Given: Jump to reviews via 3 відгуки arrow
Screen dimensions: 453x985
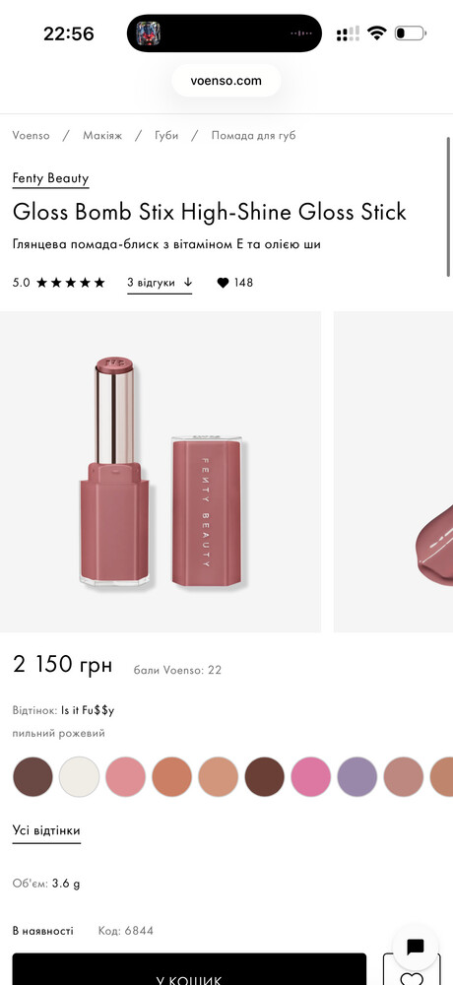Looking at the screenshot, I should click(x=160, y=283).
